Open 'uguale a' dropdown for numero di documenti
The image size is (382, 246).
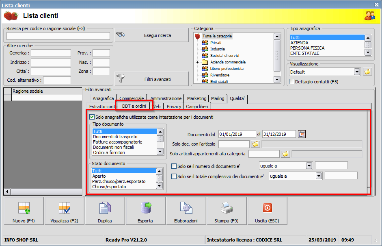[x=309, y=166]
